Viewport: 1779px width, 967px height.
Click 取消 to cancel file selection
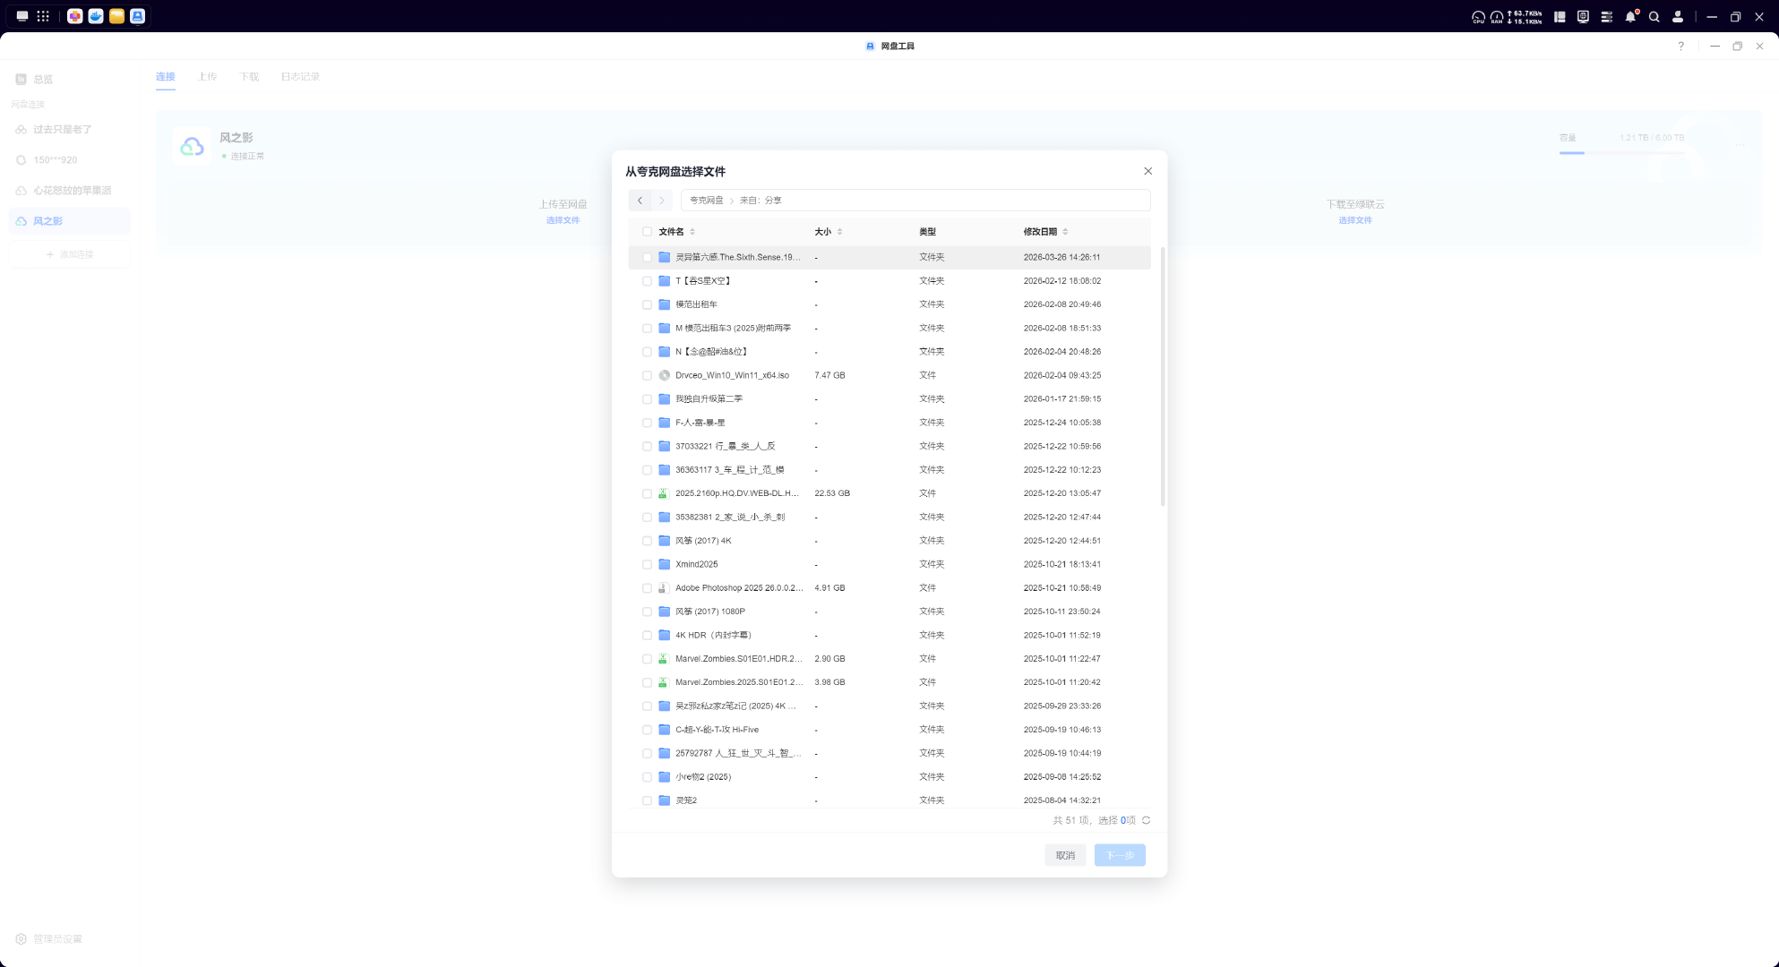(1065, 856)
